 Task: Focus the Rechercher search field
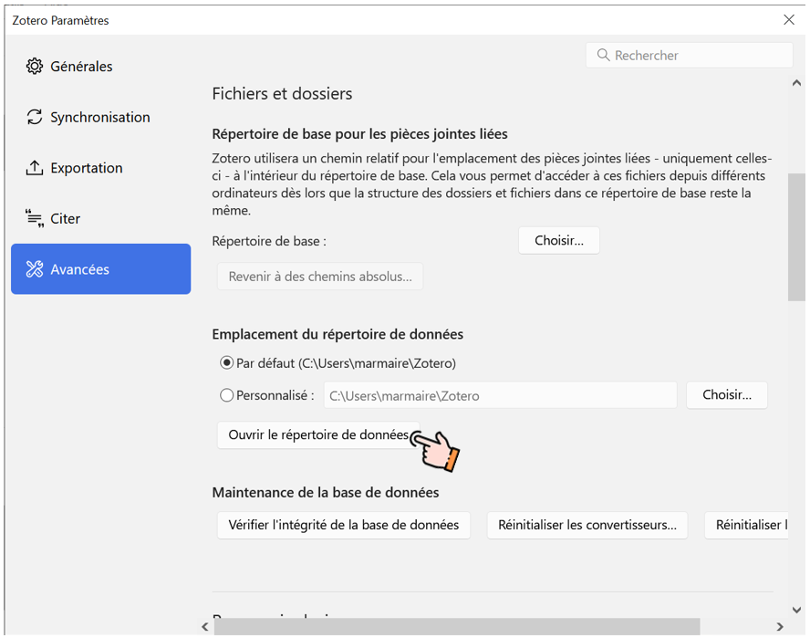689,55
